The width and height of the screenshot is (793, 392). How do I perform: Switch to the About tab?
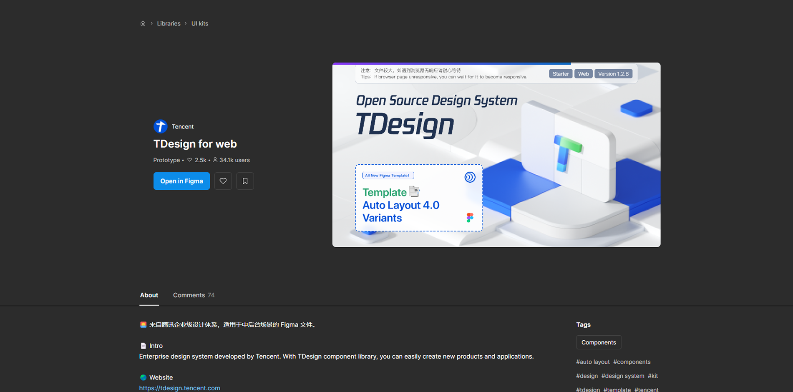click(x=149, y=295)
